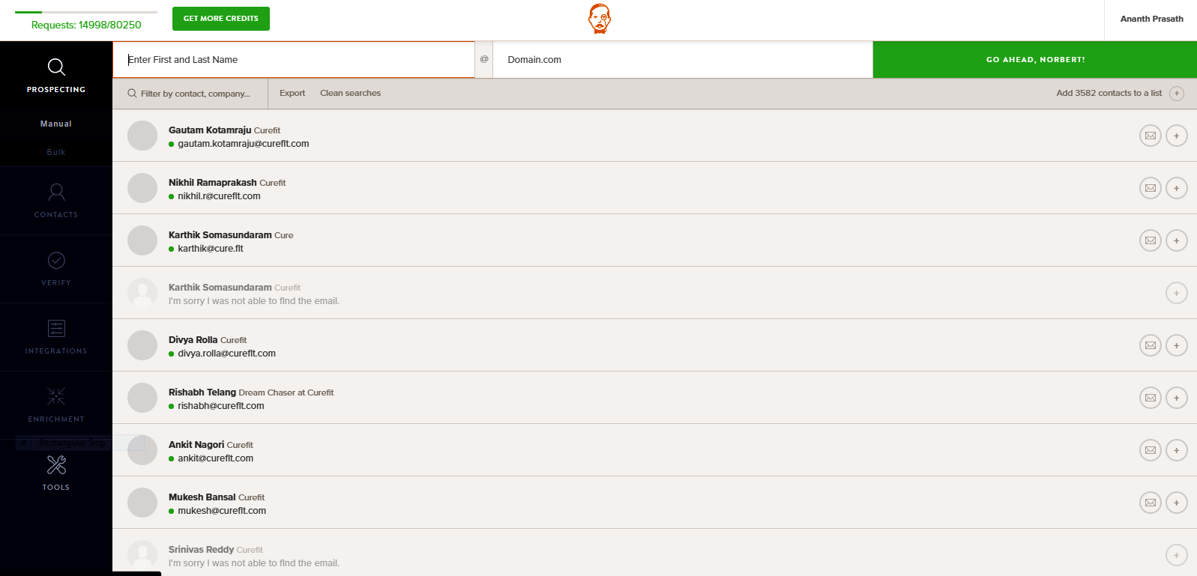Screen dimensions: 1197x576
Task: Click Srinivas Reddy contact name
Action: [201, 550]
